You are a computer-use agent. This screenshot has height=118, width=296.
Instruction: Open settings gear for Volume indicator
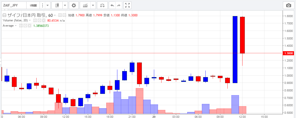[x=39, y=21]
